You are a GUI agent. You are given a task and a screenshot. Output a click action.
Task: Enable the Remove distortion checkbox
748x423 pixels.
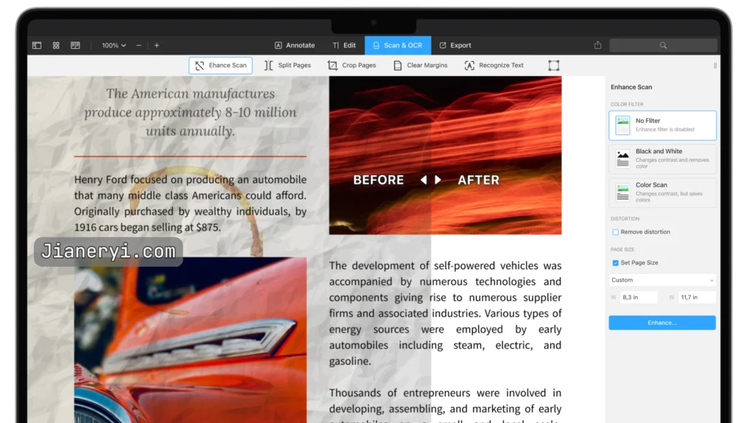[x=615, y=232]
